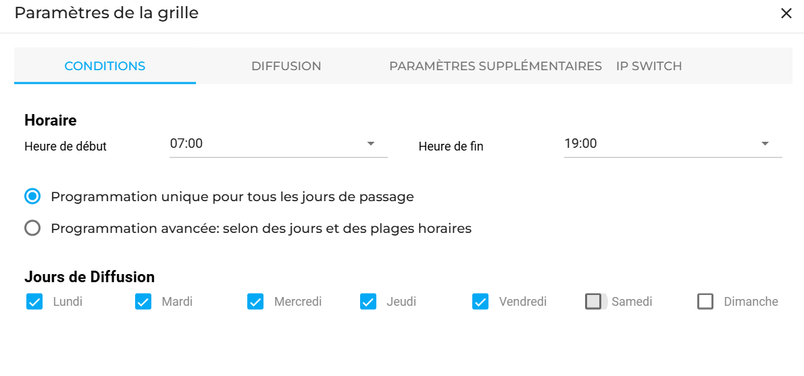The width and height of the screenshot is (804, 376).
Task: Expand the Heure de début dropdown arrow
Action: coord(371,144)
